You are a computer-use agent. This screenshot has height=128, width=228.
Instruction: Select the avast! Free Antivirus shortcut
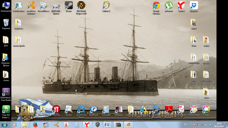click(31, 8)
